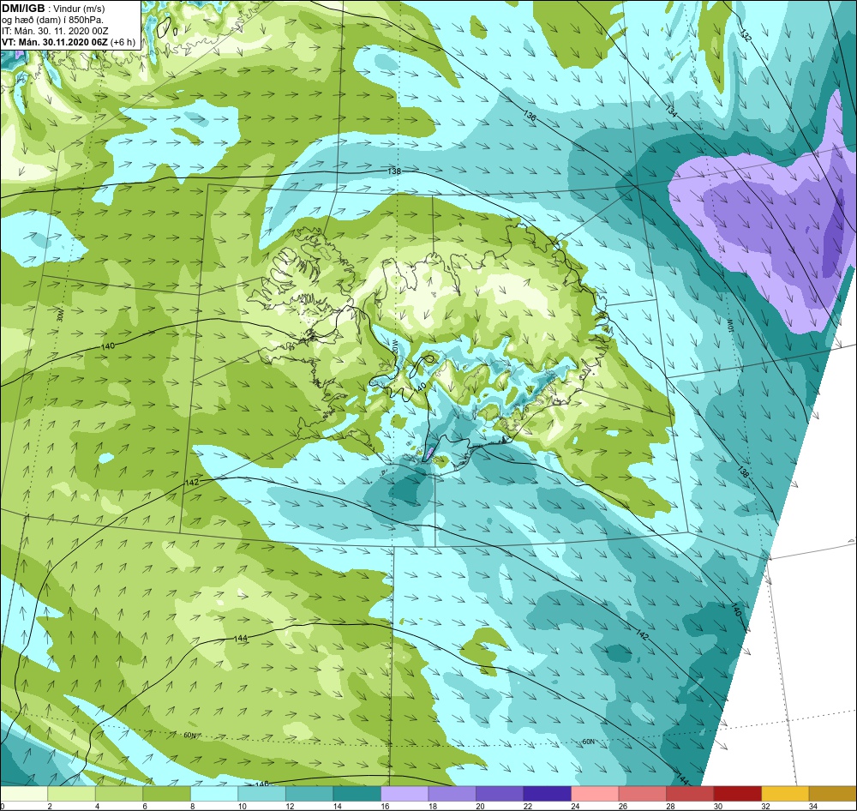Select the 140 label inside Iceland

(420, 387)
